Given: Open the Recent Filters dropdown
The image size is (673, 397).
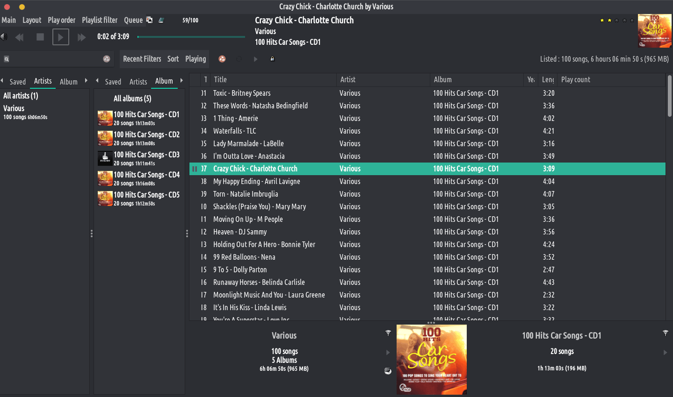Looking at the screenshot, I should (x=142, y=59).
